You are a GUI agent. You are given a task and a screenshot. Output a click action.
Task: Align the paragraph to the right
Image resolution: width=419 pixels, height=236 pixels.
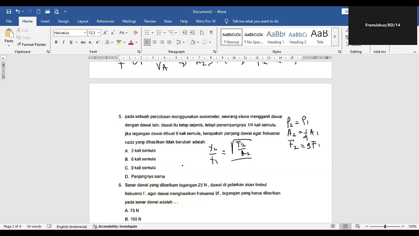[x=162, y=42]
